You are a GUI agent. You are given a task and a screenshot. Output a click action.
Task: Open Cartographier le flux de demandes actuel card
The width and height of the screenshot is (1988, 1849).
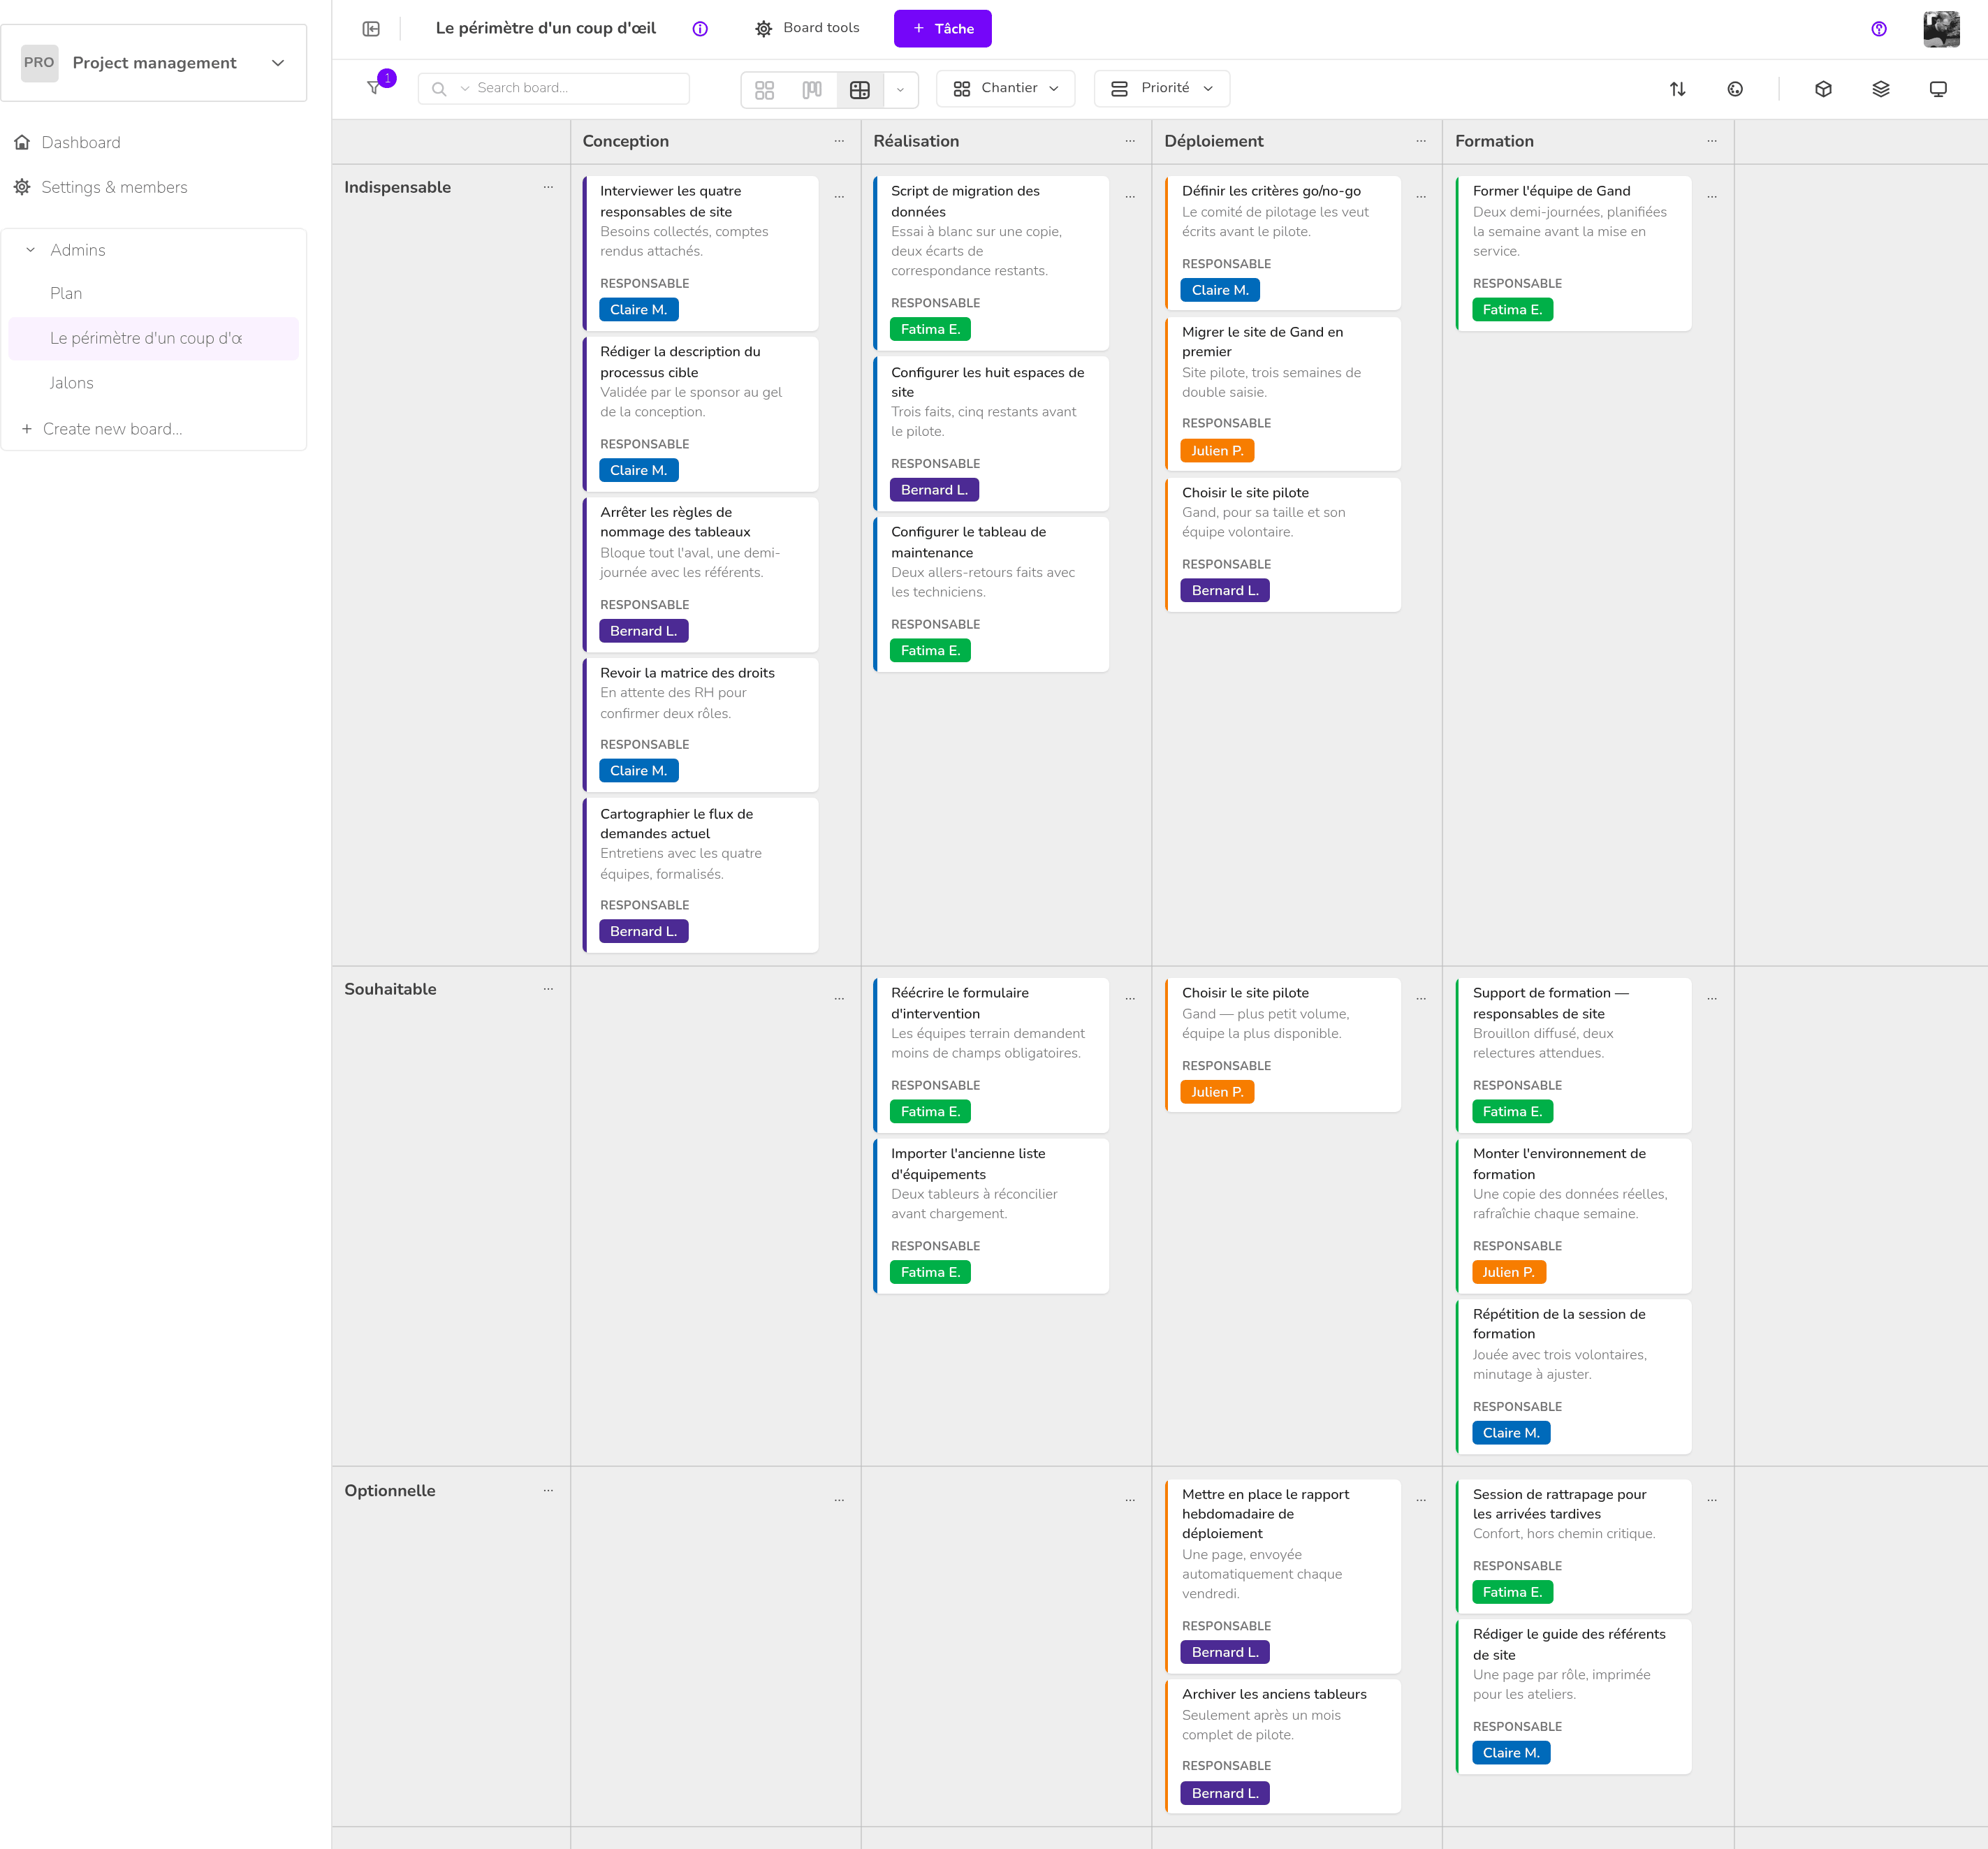(x=701, y=875)
